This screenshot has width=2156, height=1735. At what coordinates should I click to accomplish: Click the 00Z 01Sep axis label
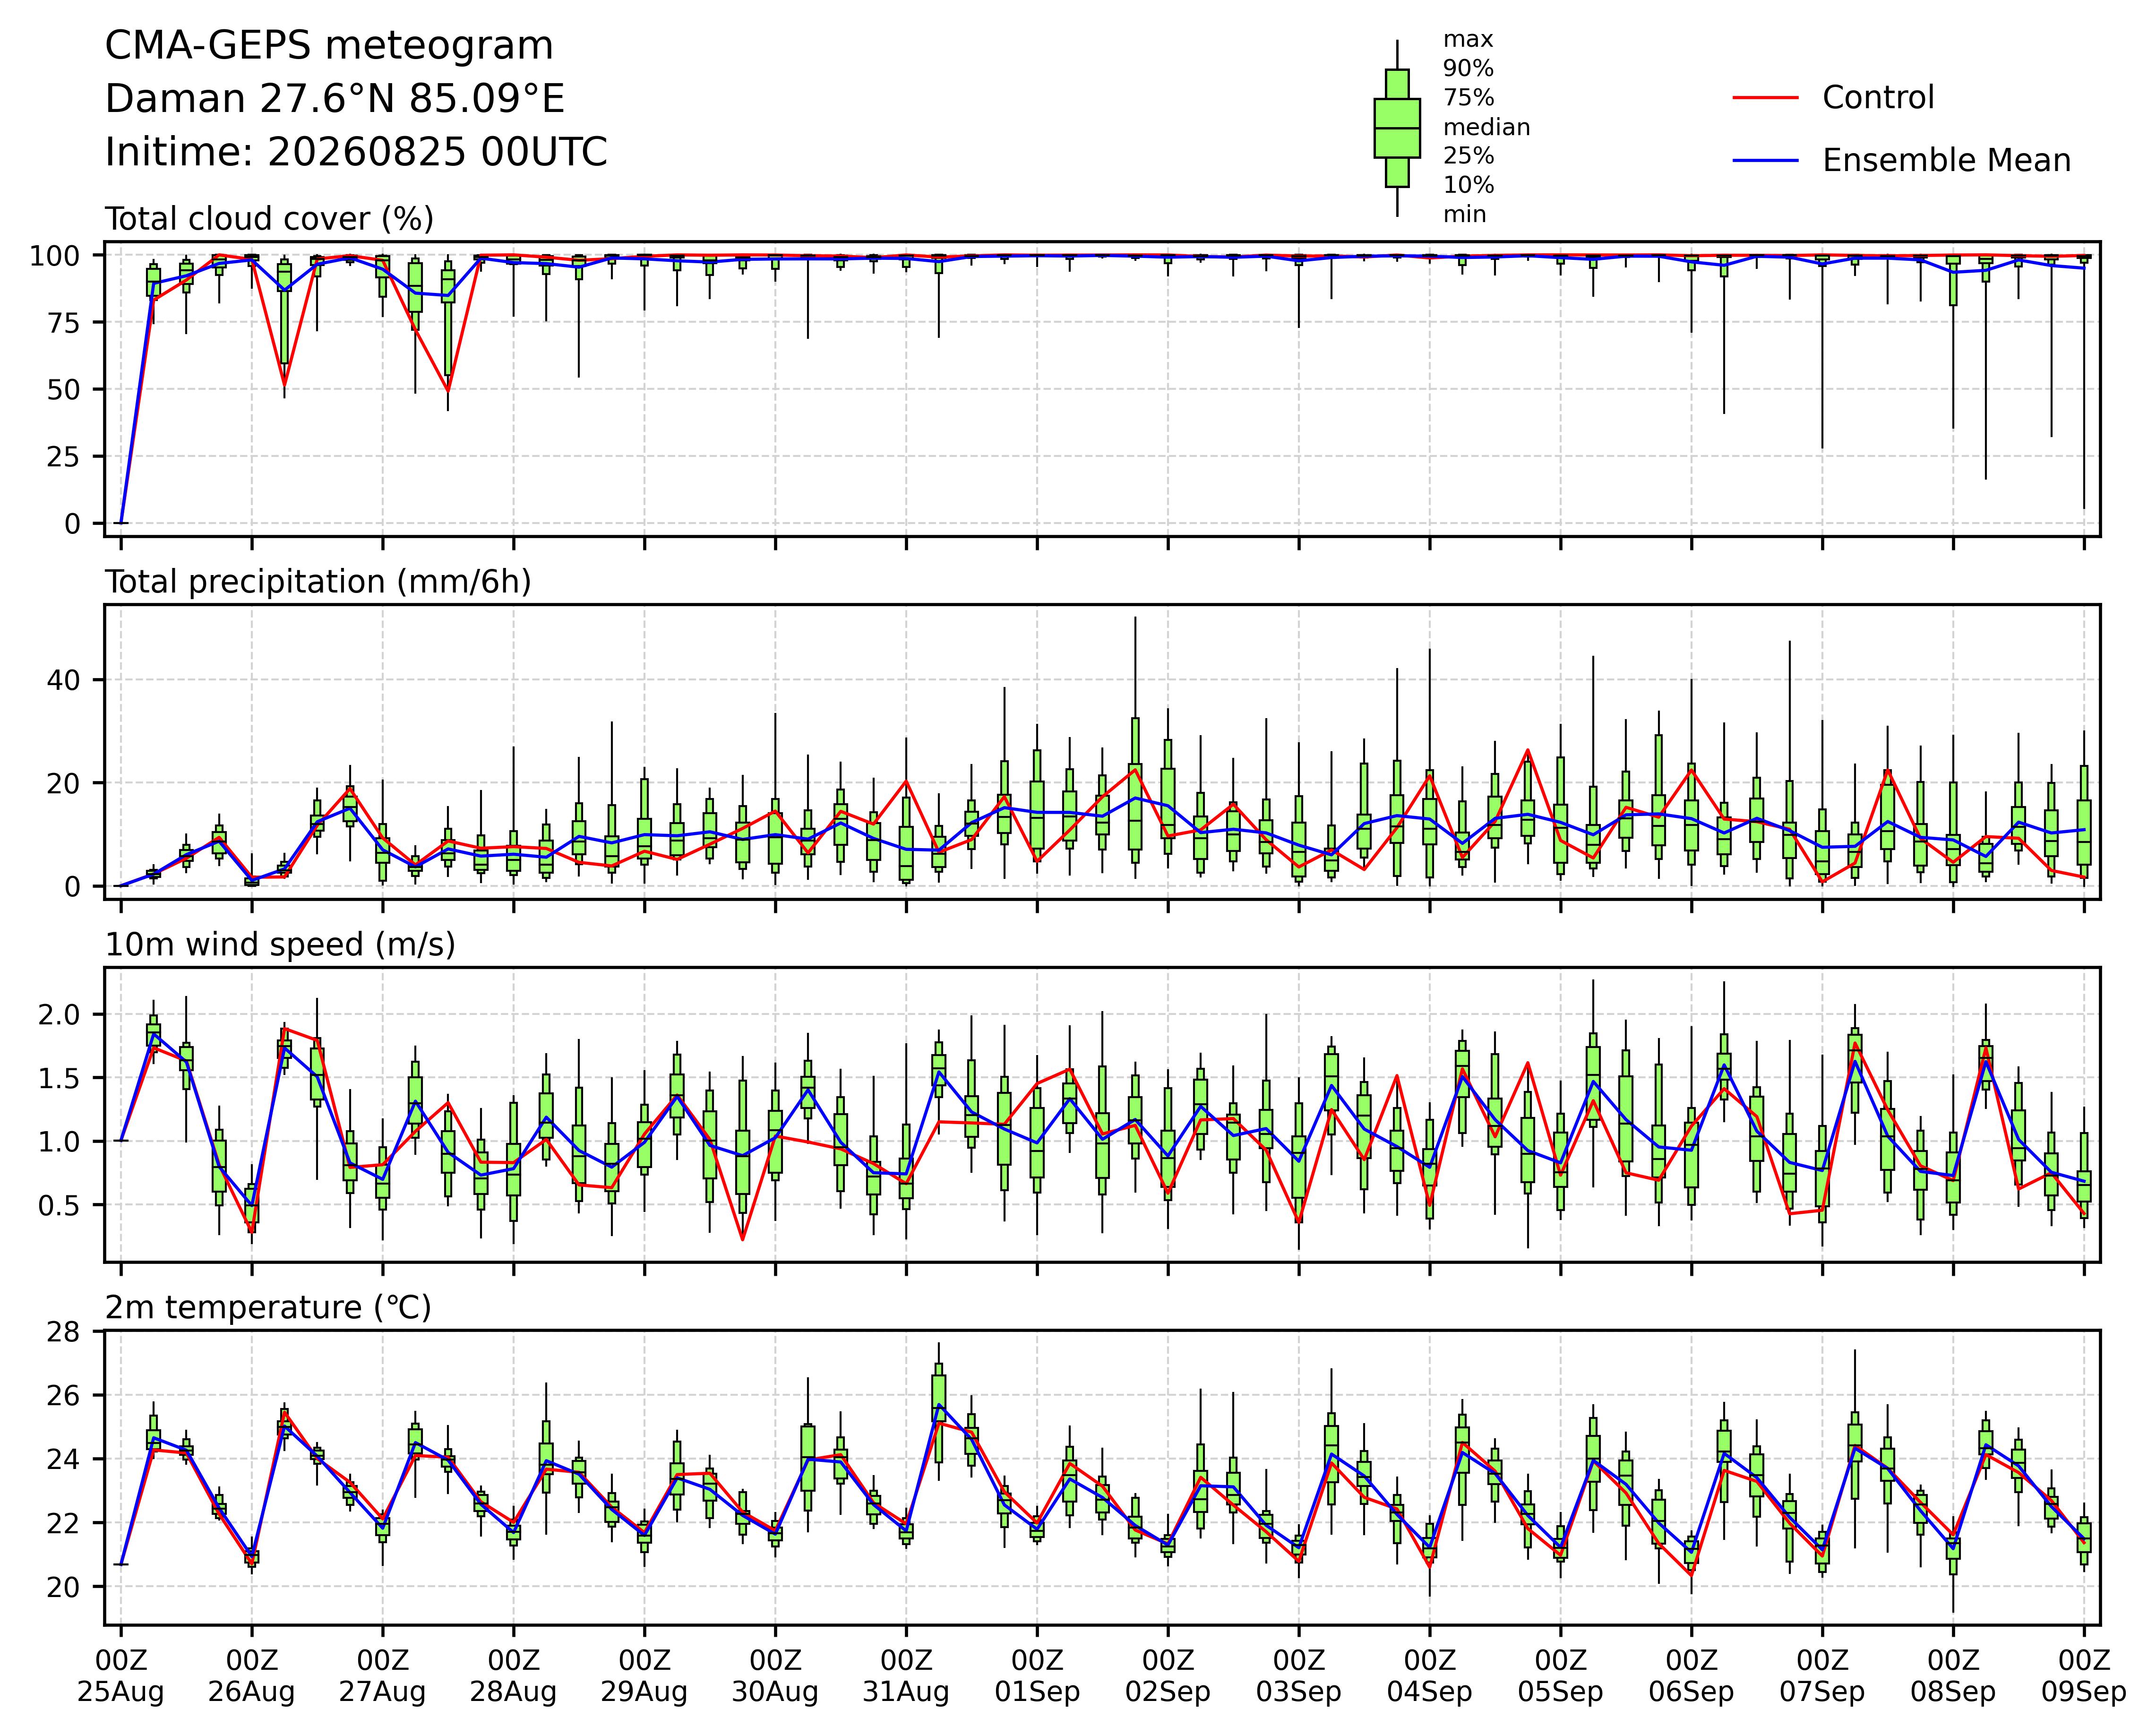(1037, 1677)
